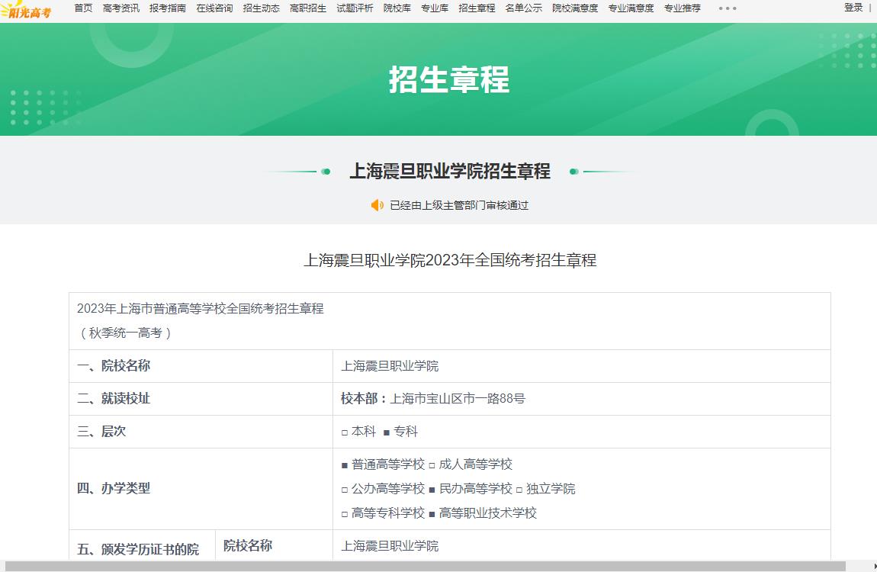Viewport: 877px width, 572px height.
Task: Open the three-dots more menu in navigation
Action: pyautogui.click(x=727, y=8)
